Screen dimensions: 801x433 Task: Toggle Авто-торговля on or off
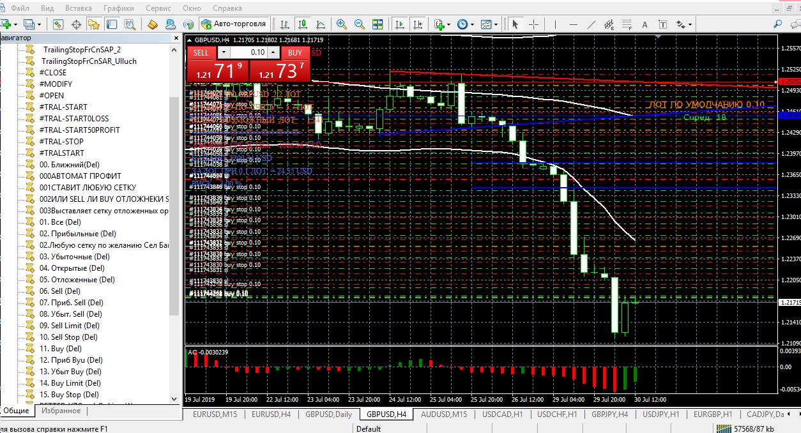click(x=234, y=24)
